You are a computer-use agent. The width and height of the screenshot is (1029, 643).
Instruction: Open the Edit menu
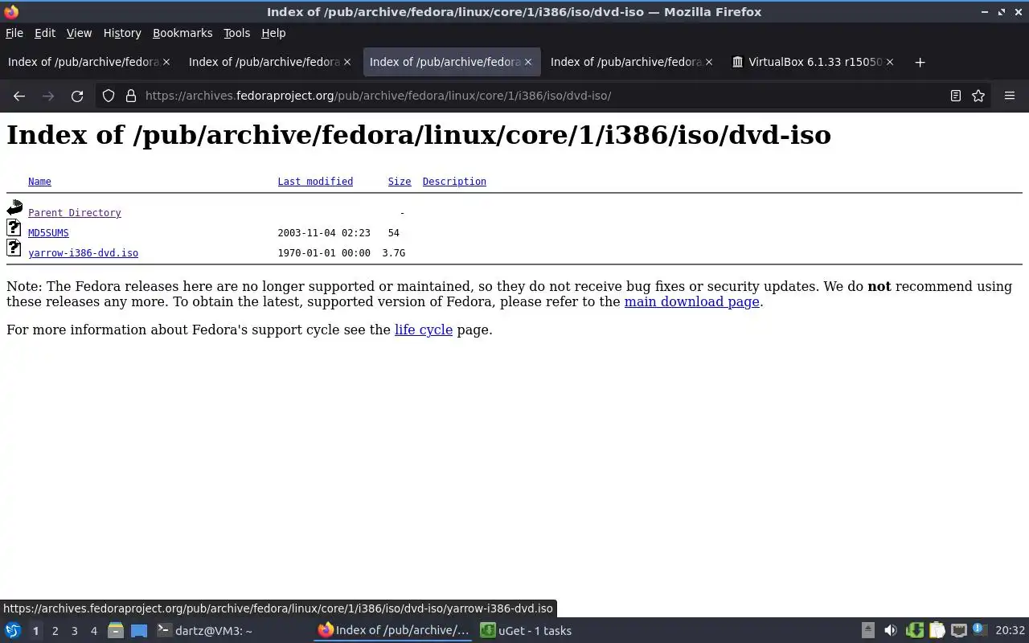[45, 33]
